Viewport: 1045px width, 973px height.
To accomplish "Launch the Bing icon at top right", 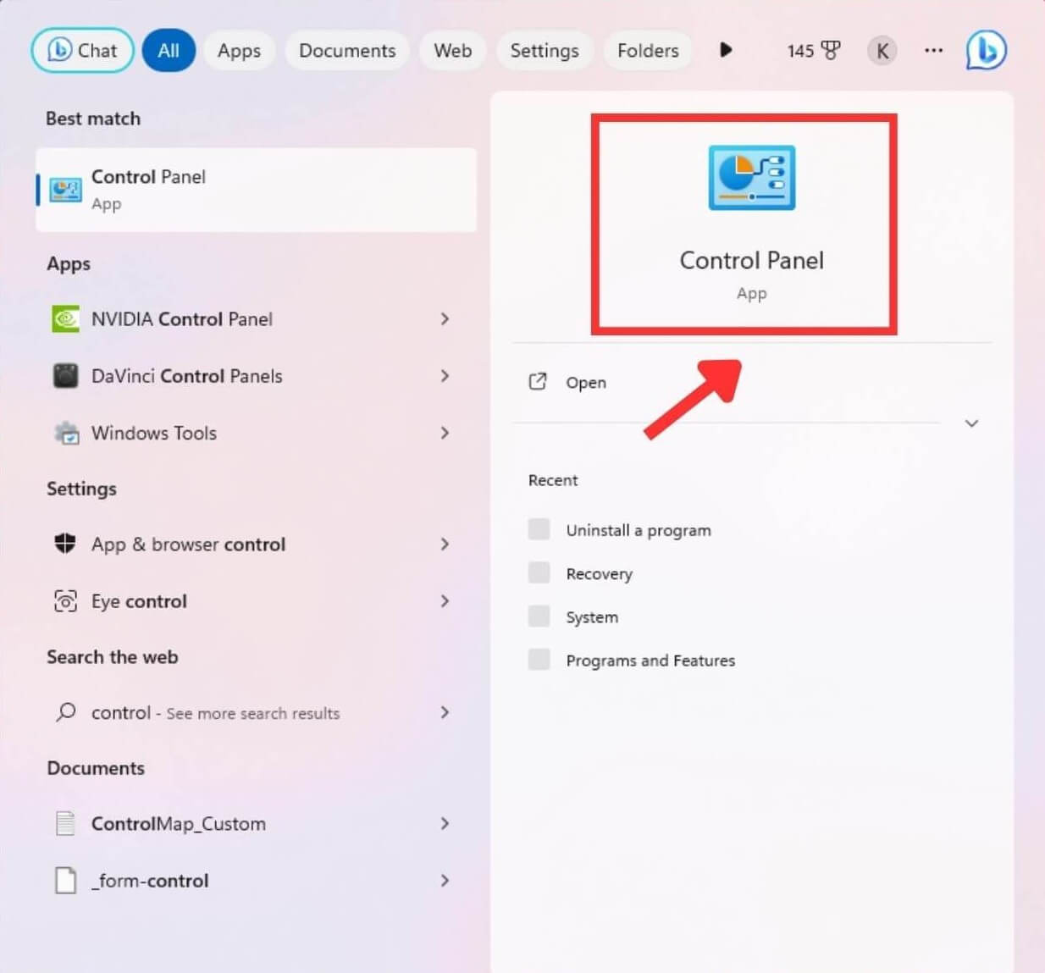I will (x=987, y=51).
